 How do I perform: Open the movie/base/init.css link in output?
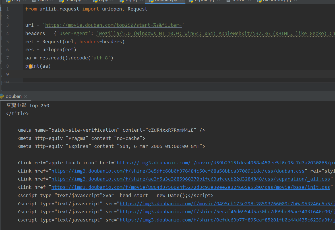[x=191, y=187]
